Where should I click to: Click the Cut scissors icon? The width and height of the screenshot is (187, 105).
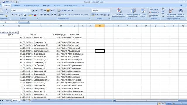[6, 10]
